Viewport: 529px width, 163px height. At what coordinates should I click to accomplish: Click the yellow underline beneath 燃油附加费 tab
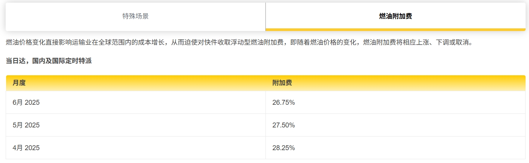tap(396, 29)
